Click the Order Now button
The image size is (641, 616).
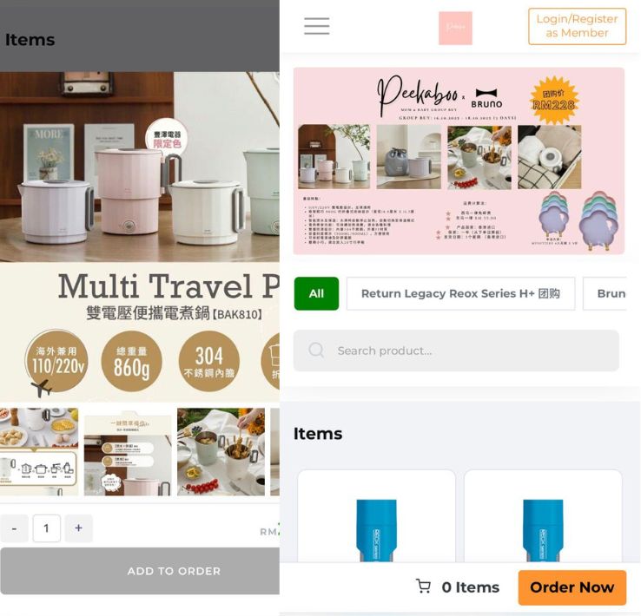[572, 587]
